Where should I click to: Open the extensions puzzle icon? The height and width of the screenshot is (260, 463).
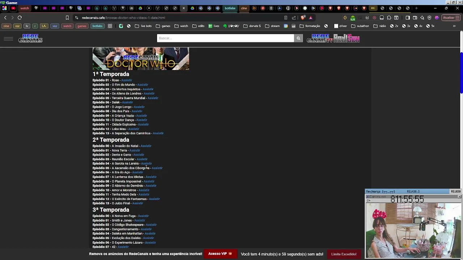tap(389, 18)
